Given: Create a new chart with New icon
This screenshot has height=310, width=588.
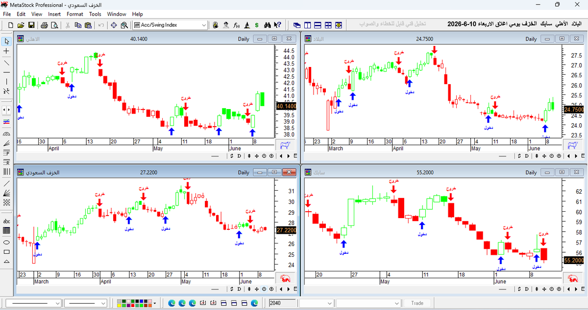Looking at the screenshot, I should tap(11, 25).
